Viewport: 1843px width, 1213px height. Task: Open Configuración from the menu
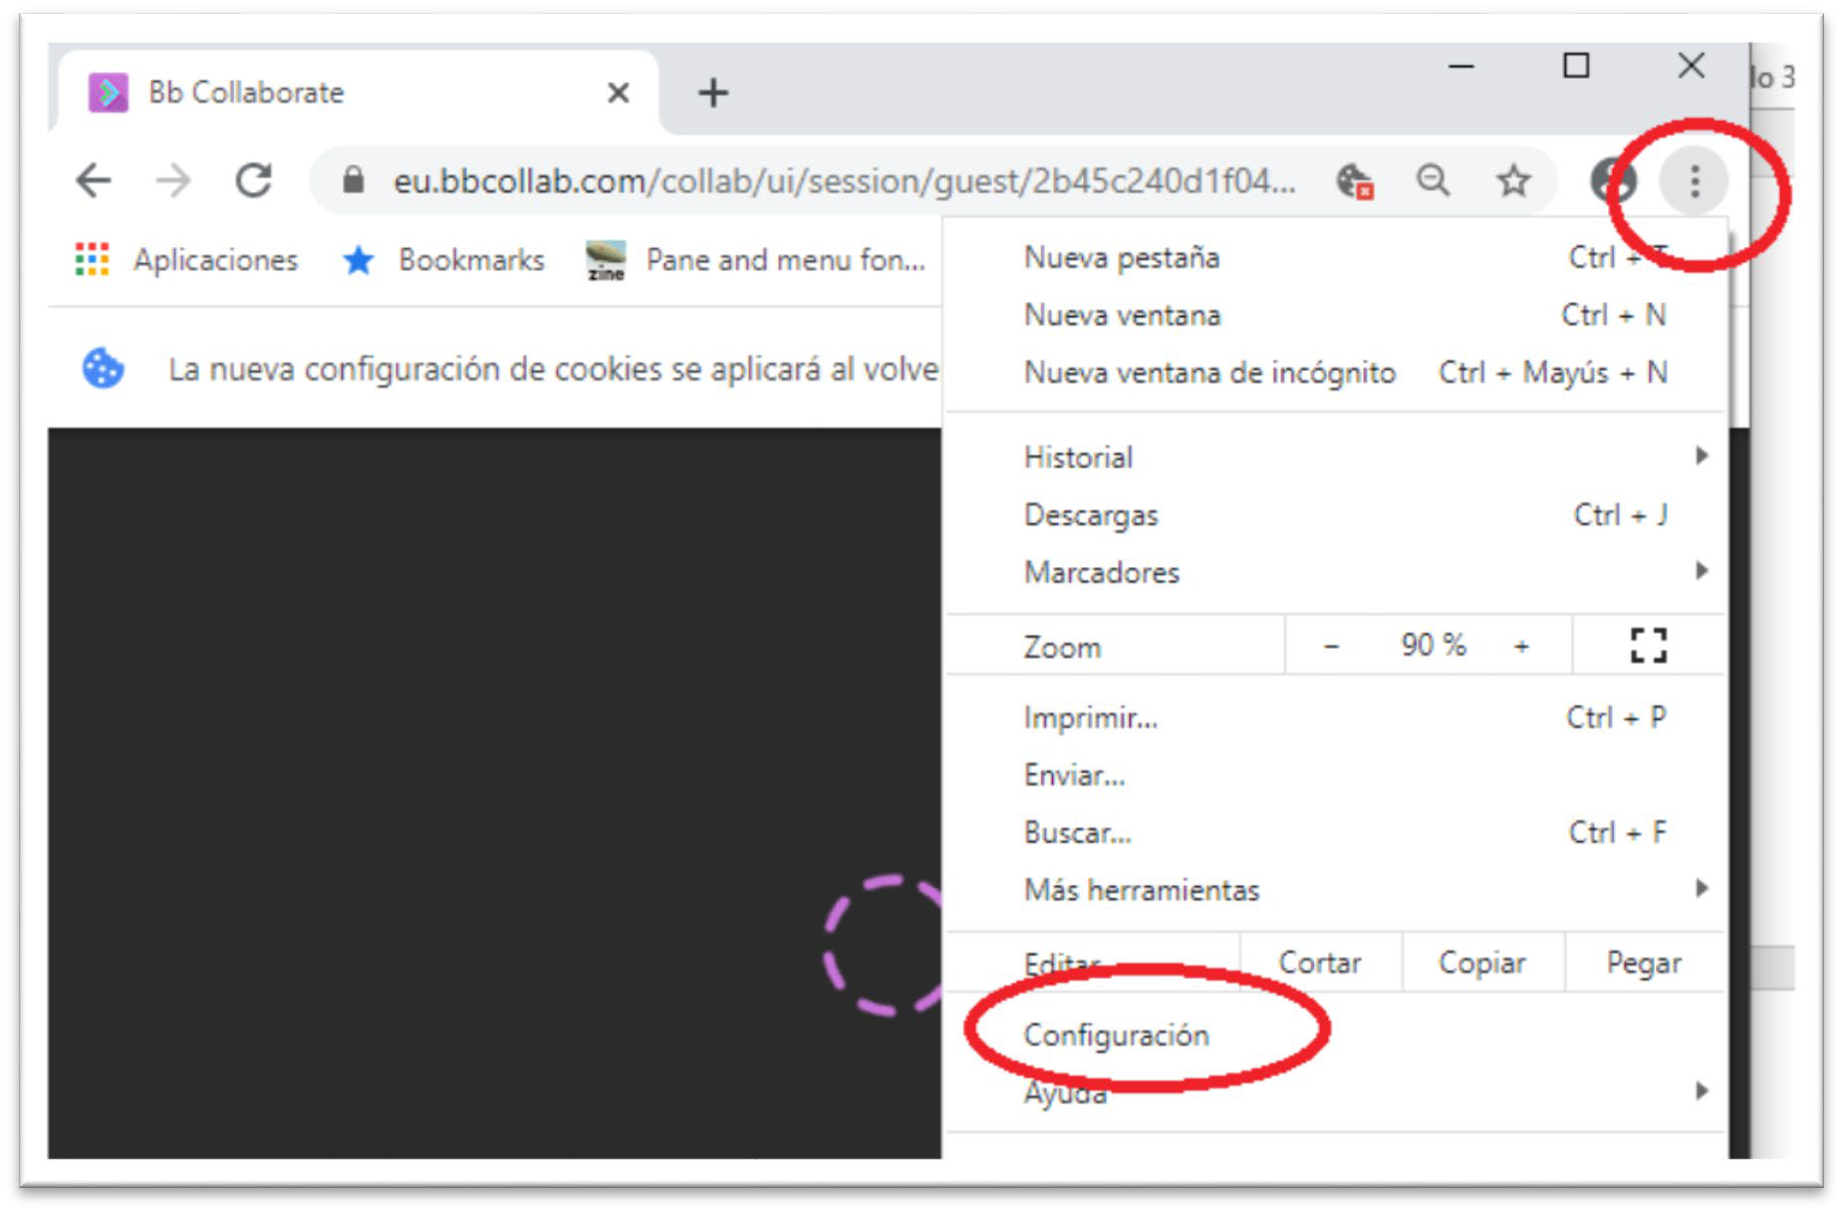pyautogui.click(x=1116, y=1035)
